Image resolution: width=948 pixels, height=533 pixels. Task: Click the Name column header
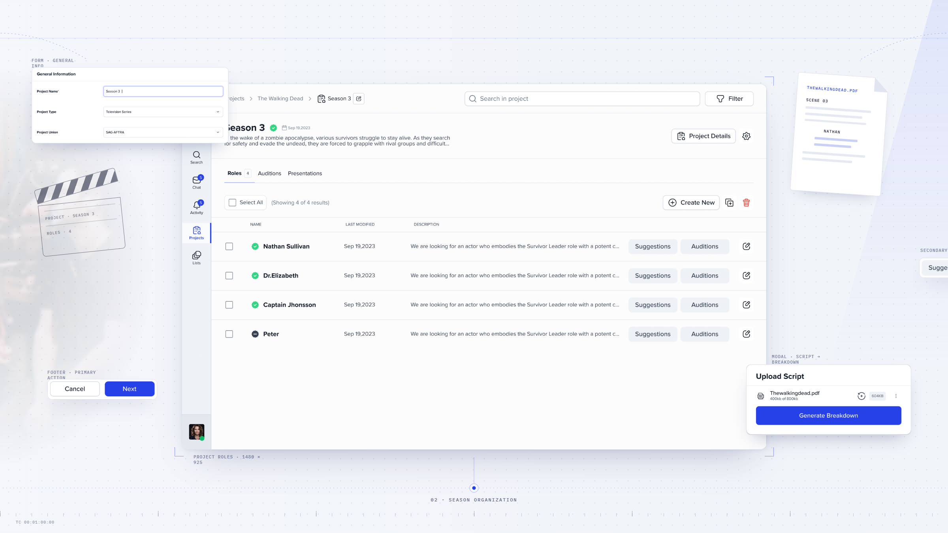256,224
